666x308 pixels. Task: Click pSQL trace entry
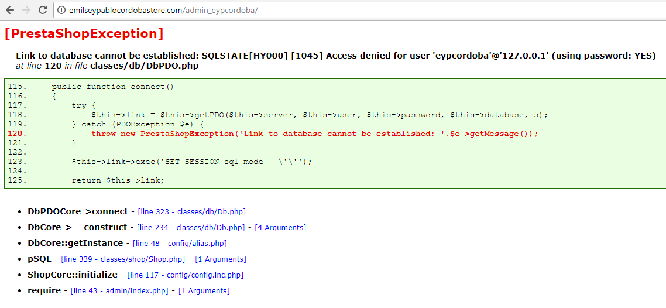(39, 259)
